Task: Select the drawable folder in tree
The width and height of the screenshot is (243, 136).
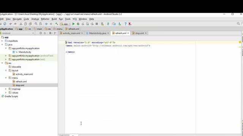Action: point(16,67)
